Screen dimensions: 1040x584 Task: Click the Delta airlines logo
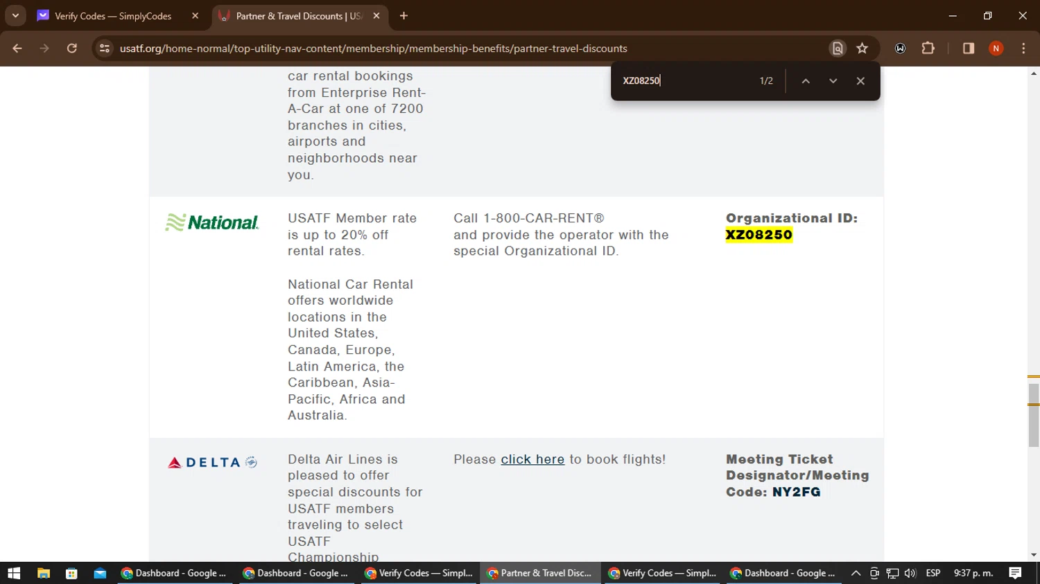212,462
